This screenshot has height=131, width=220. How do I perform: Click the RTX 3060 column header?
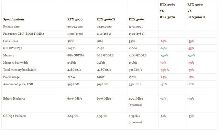pyautogui.click(x=136, y=19)
